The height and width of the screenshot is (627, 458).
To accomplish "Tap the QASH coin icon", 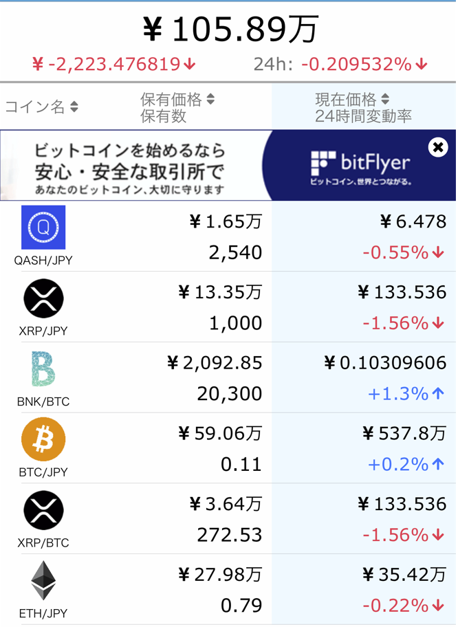I will [x=43, y=227].
